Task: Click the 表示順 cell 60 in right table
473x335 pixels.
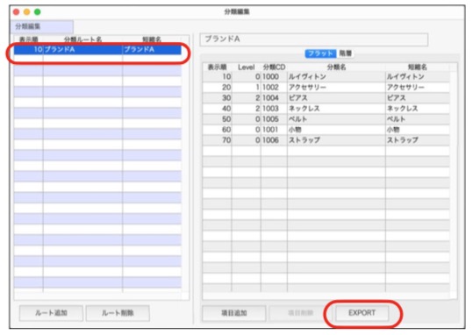Action: pyautogui.click(x=218, y=130)
